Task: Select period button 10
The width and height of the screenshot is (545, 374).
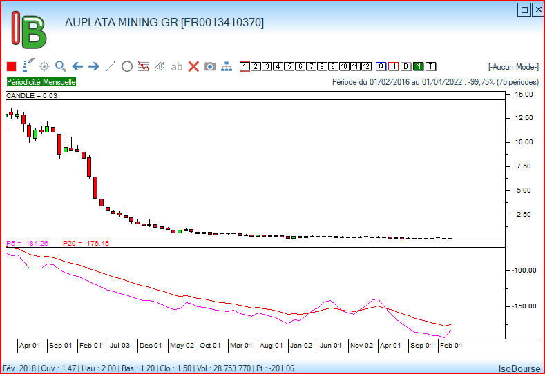Action: click(344, 66)
